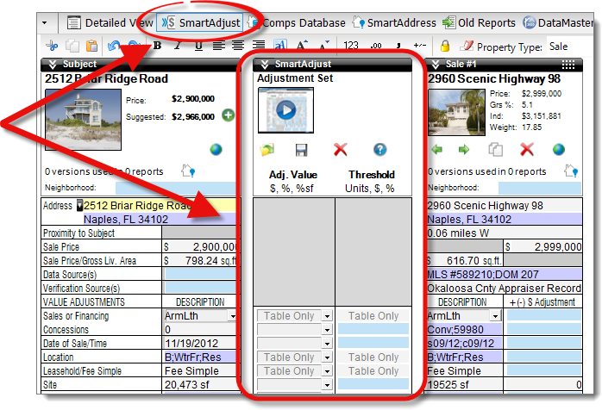Open globe map icon for Sale #1
This screenshot has height=410, width=602.
tap(558, 150)
